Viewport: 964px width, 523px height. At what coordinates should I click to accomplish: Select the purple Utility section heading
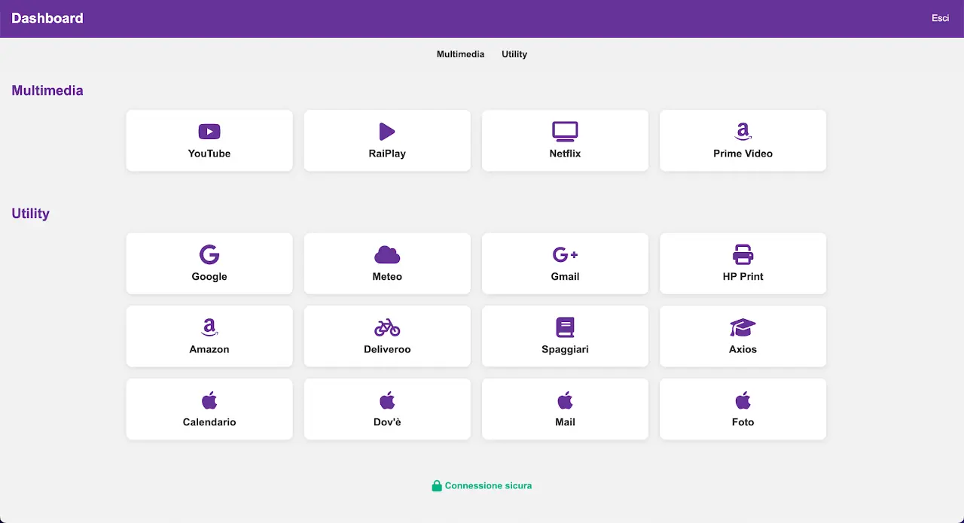[x=30, y=214]
